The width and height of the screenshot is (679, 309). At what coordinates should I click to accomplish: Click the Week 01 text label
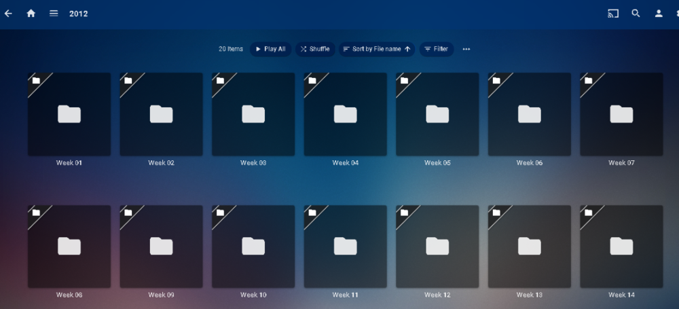[x=69, y=163]
